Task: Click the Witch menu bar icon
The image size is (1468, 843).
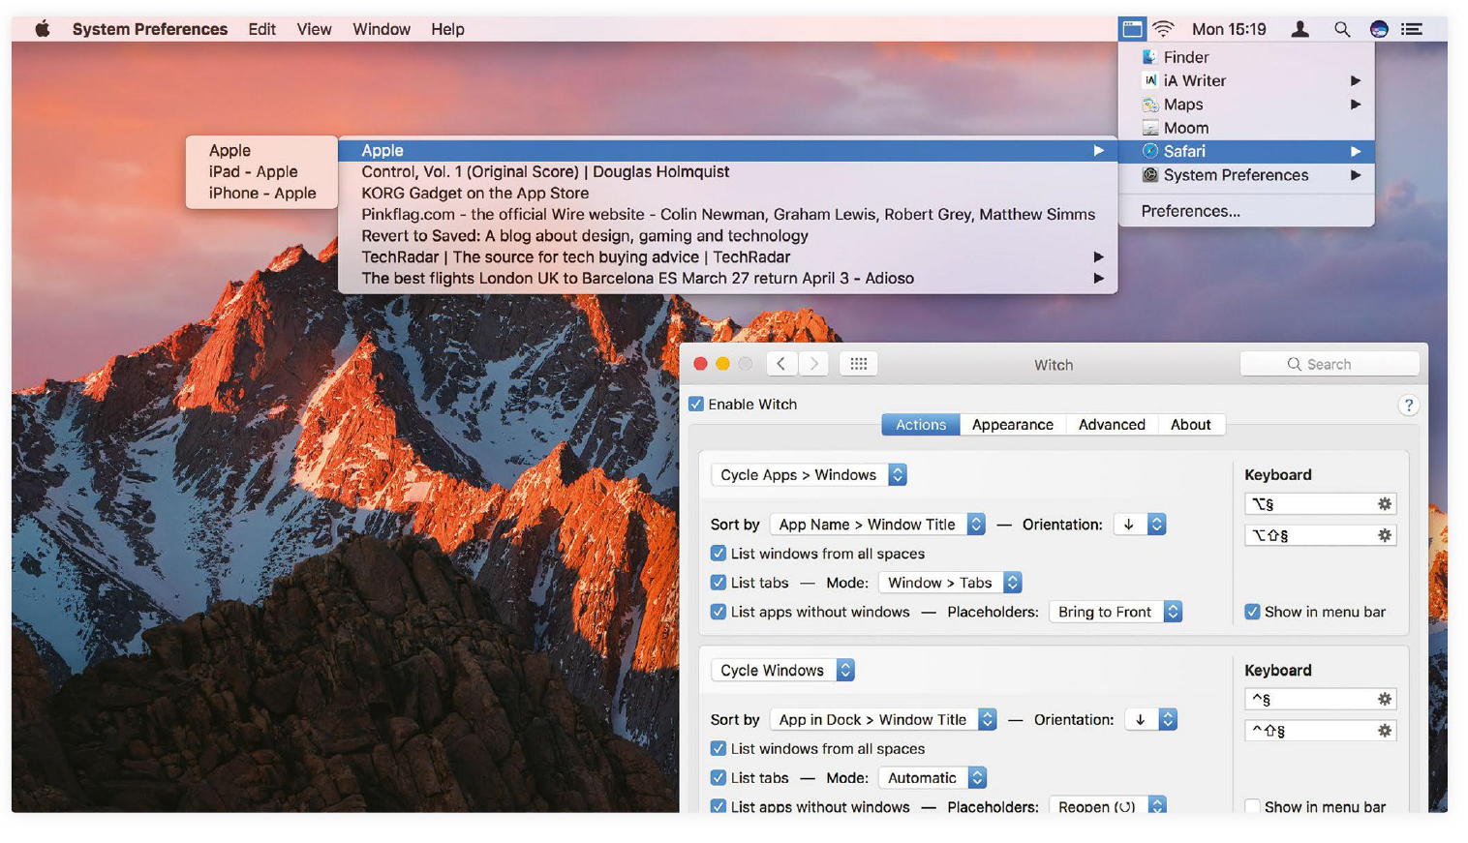Action: coord(1131,29)
